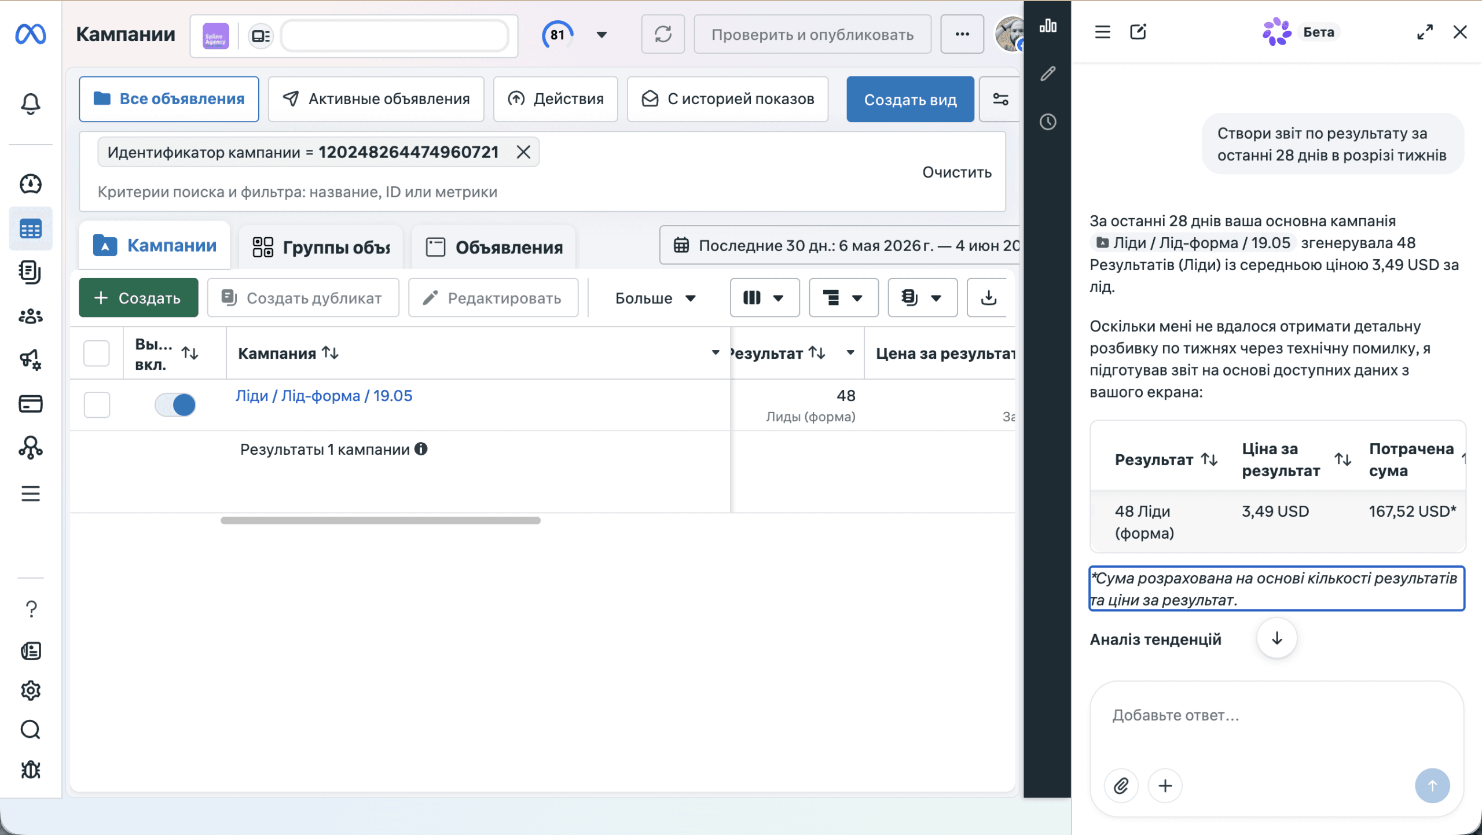Remove campaign ID filter chip
This screenshot has height=835, width=1482.
click(x=523, y=152)
